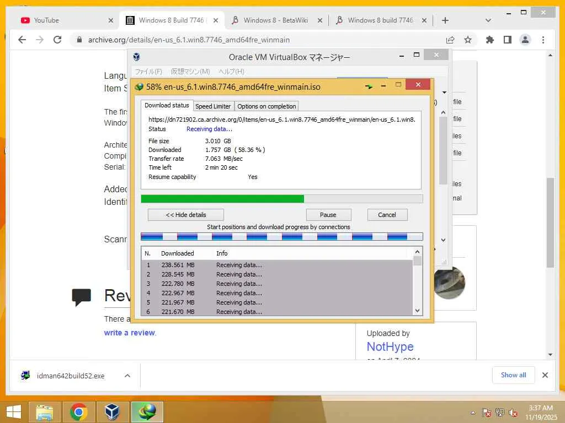Open tab search dropdown arrow
The image size is (565, 423).
(488, 20)
